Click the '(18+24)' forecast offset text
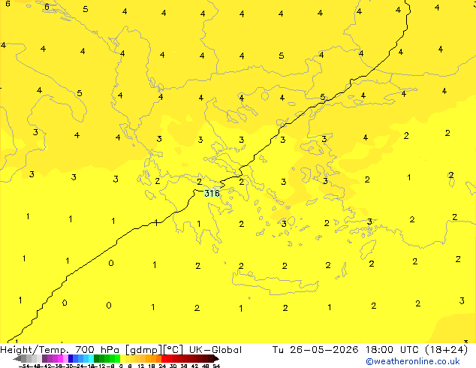Screen dimensions: 476x368 [447, 350]
